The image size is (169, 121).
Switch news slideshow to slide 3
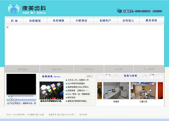[x=50, y=98]
